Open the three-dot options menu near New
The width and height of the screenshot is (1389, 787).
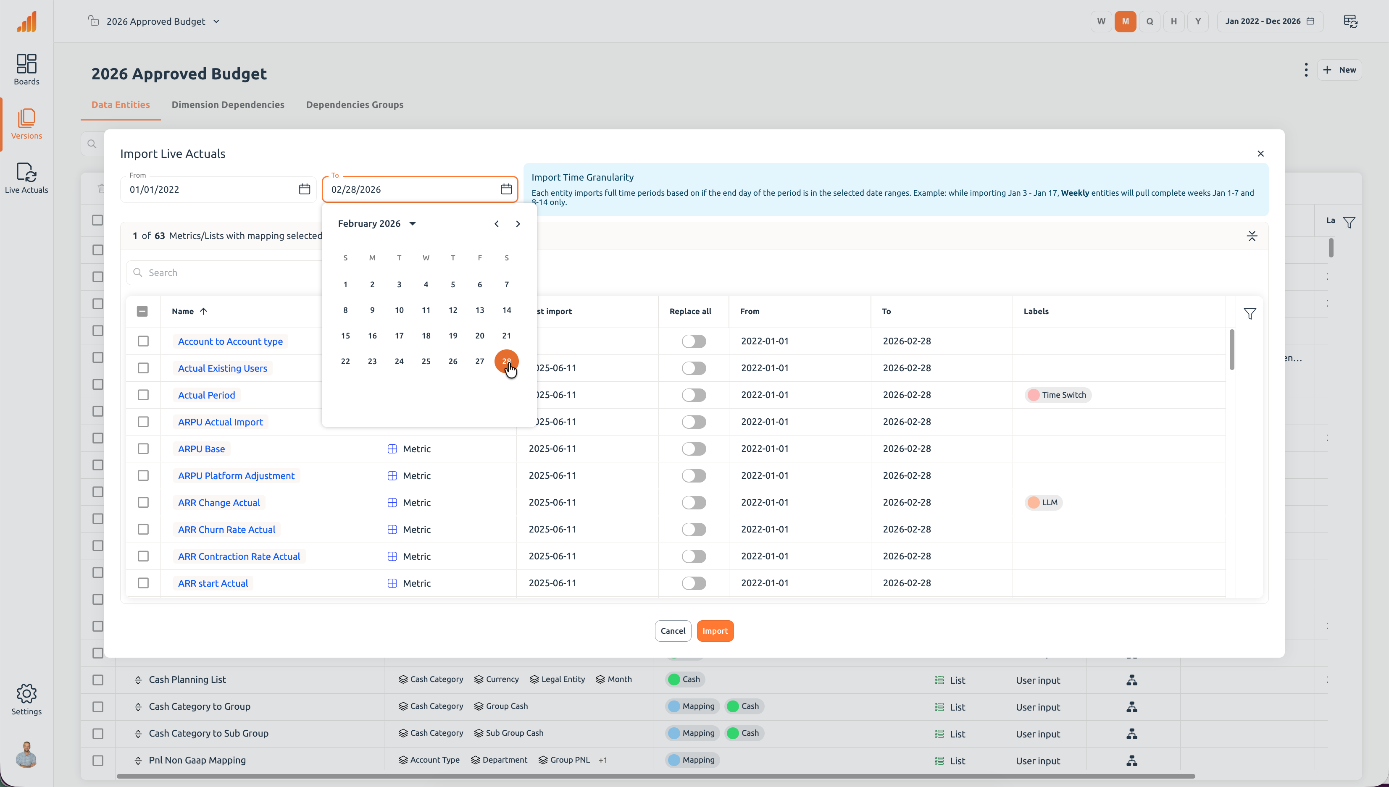click(x=1305, y=70)
